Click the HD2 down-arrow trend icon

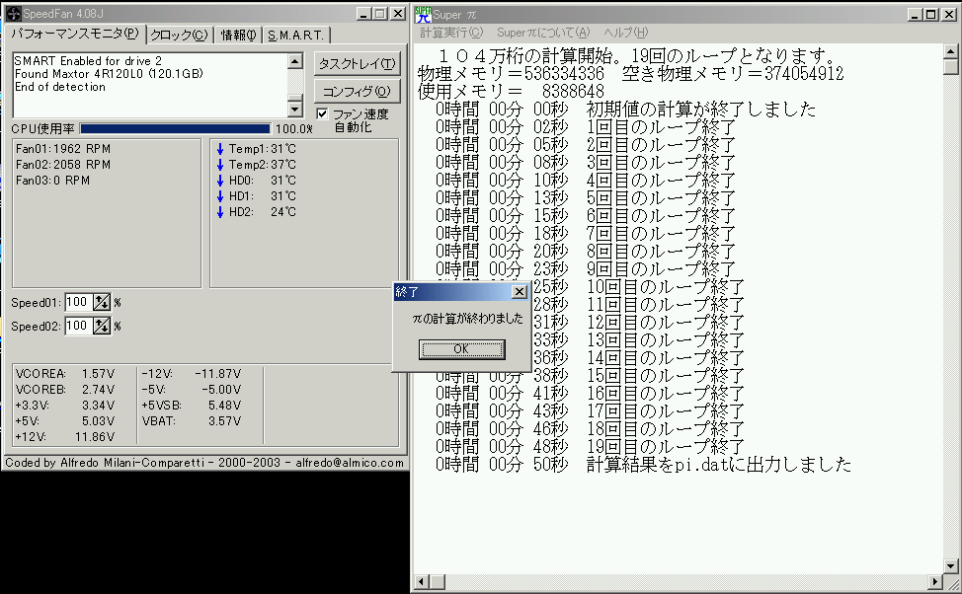coord(219,213)
